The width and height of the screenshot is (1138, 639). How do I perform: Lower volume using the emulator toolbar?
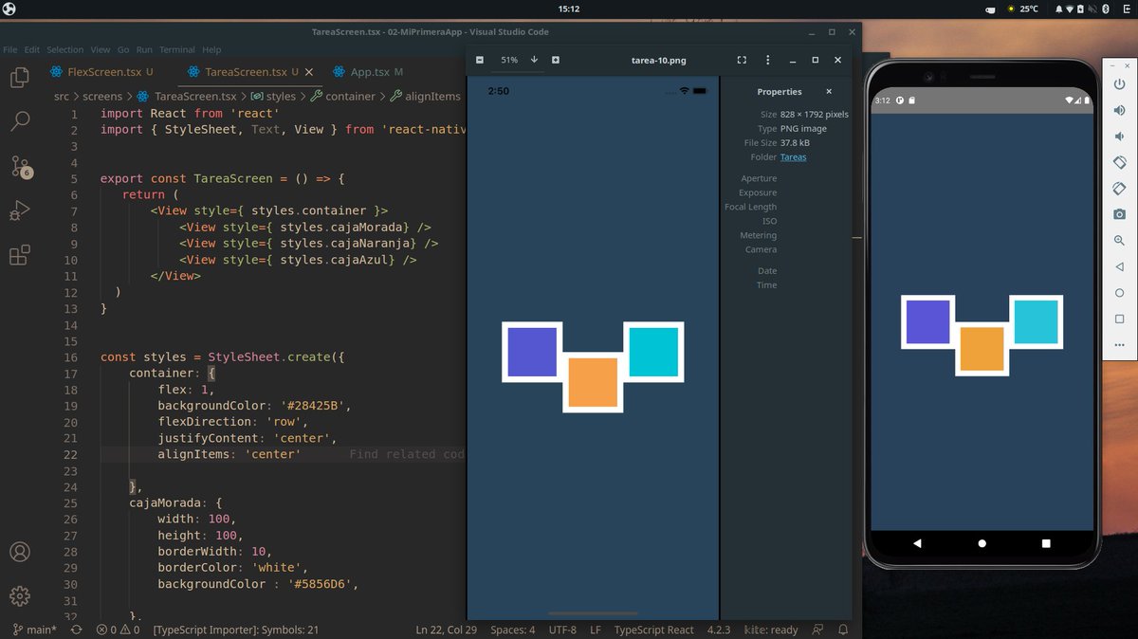coord(1120,136)
